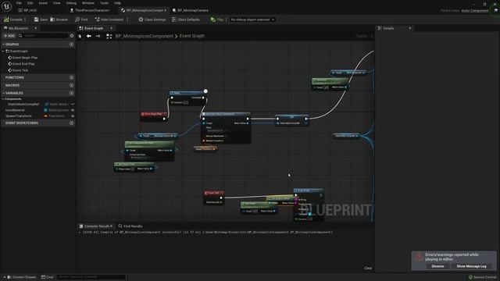
Task: Add a new variable
Action: (71, 93)
